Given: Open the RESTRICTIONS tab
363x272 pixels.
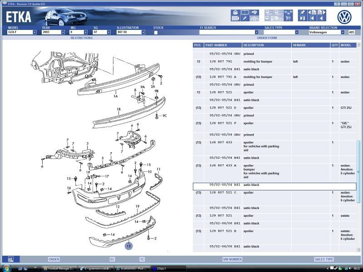Looking at the screenshot, I should (82, 38).
